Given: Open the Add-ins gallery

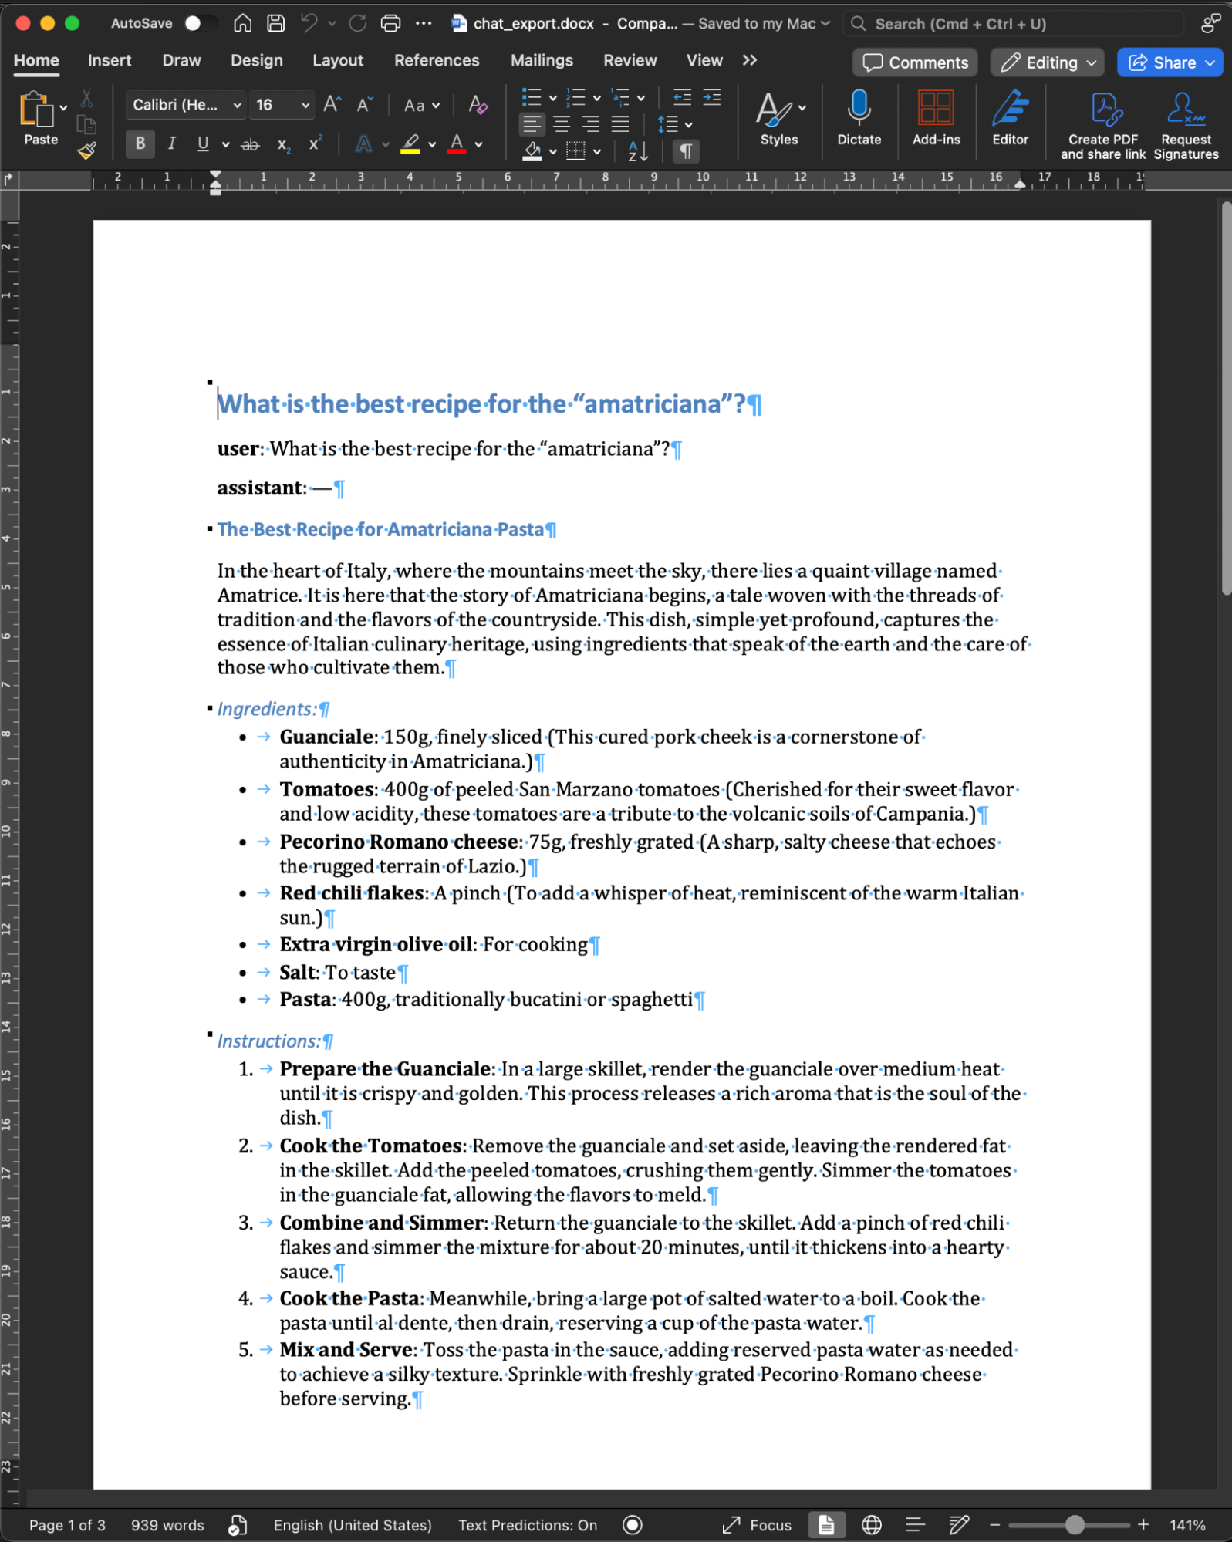Looking at the screenshot, I should [935, 117].
